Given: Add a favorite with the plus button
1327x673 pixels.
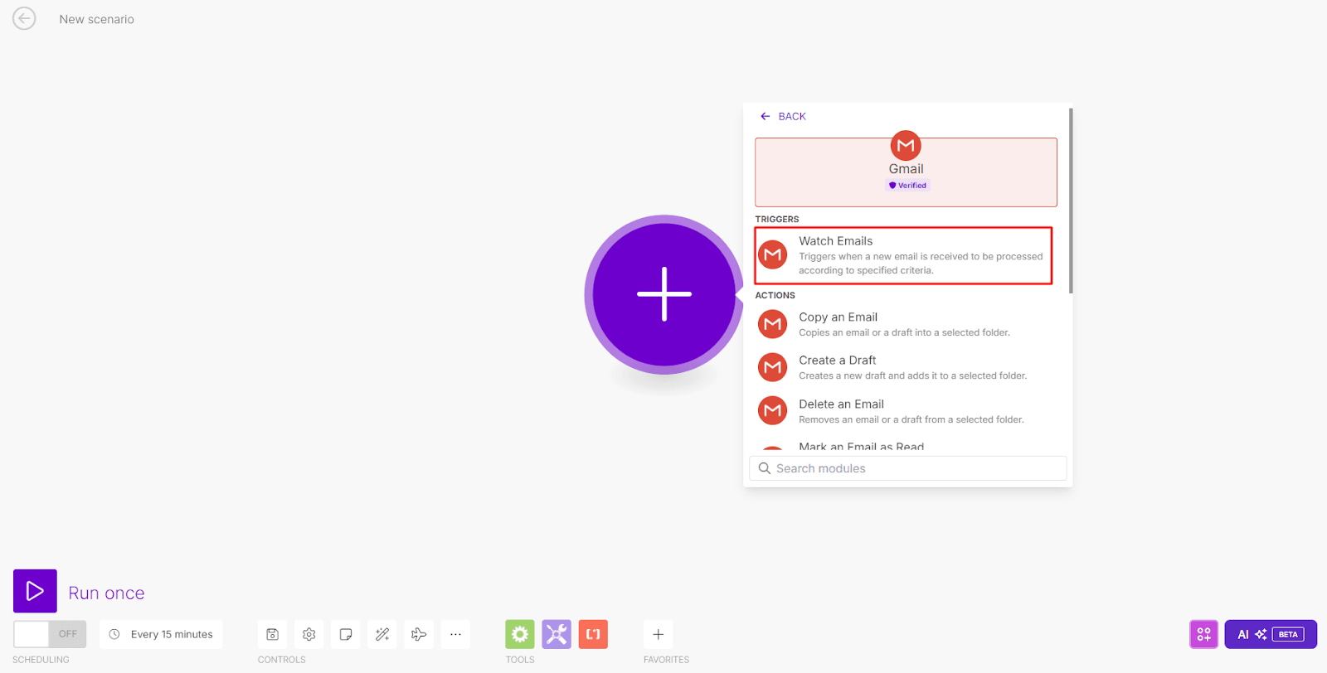Looking at the screenshot, I should tap(658, 634).
